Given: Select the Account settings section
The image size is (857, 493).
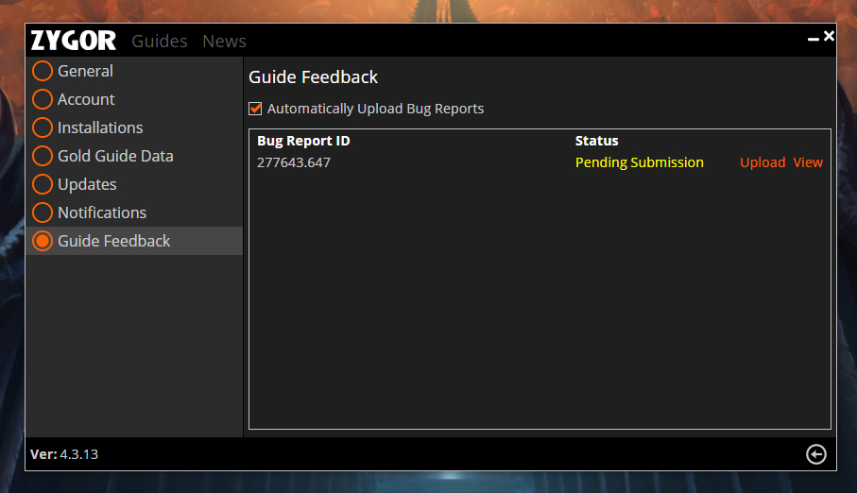Looking at the screenshot, I should click(134, 99).
